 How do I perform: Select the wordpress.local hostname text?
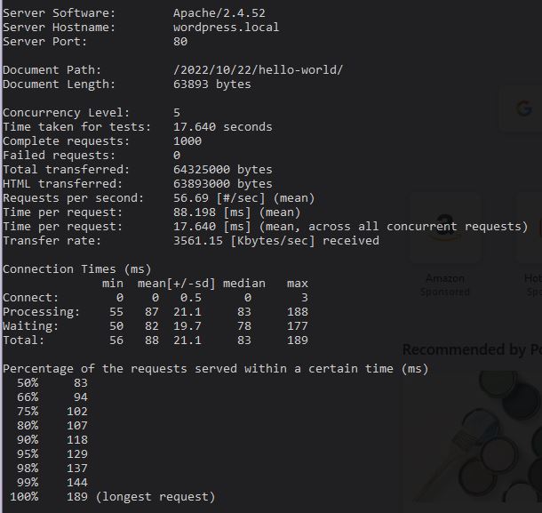tap(226, 28)
